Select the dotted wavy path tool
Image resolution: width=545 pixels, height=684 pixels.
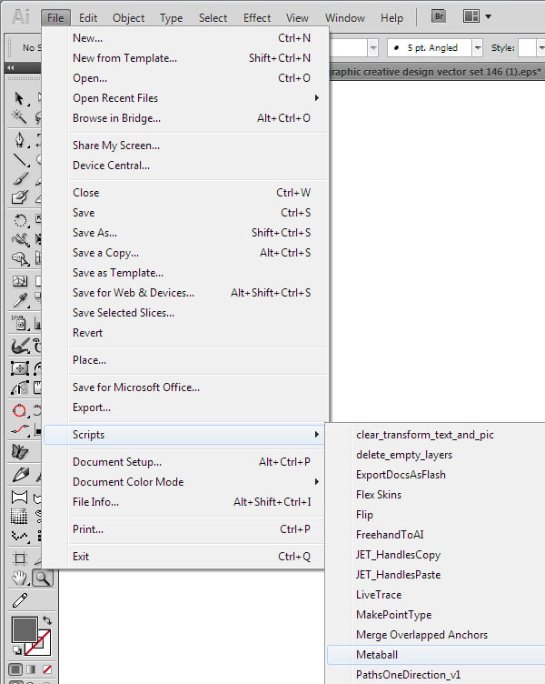tap(20, 536)
